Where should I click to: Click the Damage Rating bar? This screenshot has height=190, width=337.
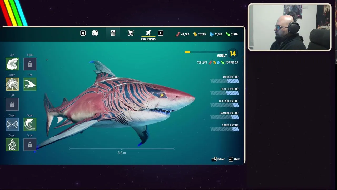point(225,117)
